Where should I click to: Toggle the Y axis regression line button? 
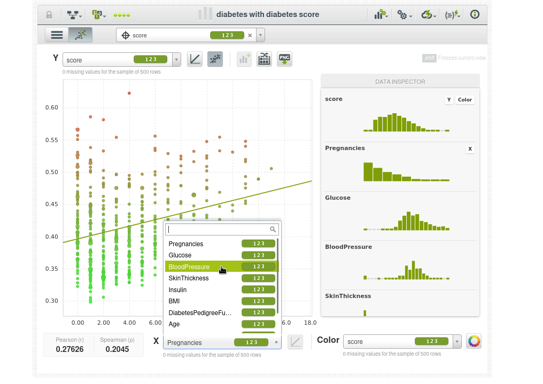point(195,59)
